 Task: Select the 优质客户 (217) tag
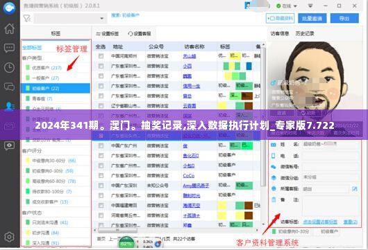point(56,68)
